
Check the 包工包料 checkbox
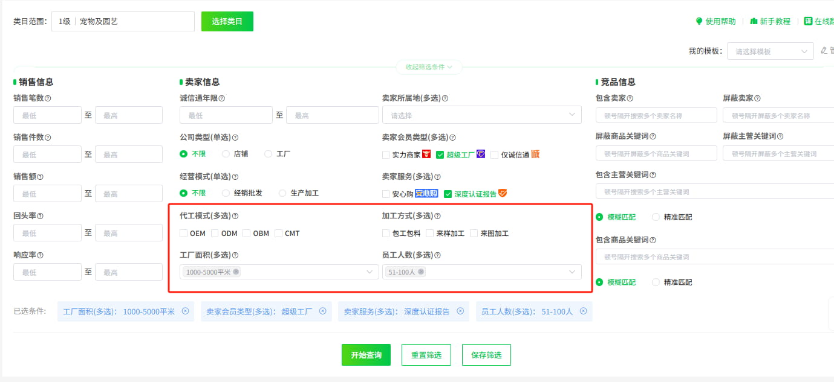385,233
